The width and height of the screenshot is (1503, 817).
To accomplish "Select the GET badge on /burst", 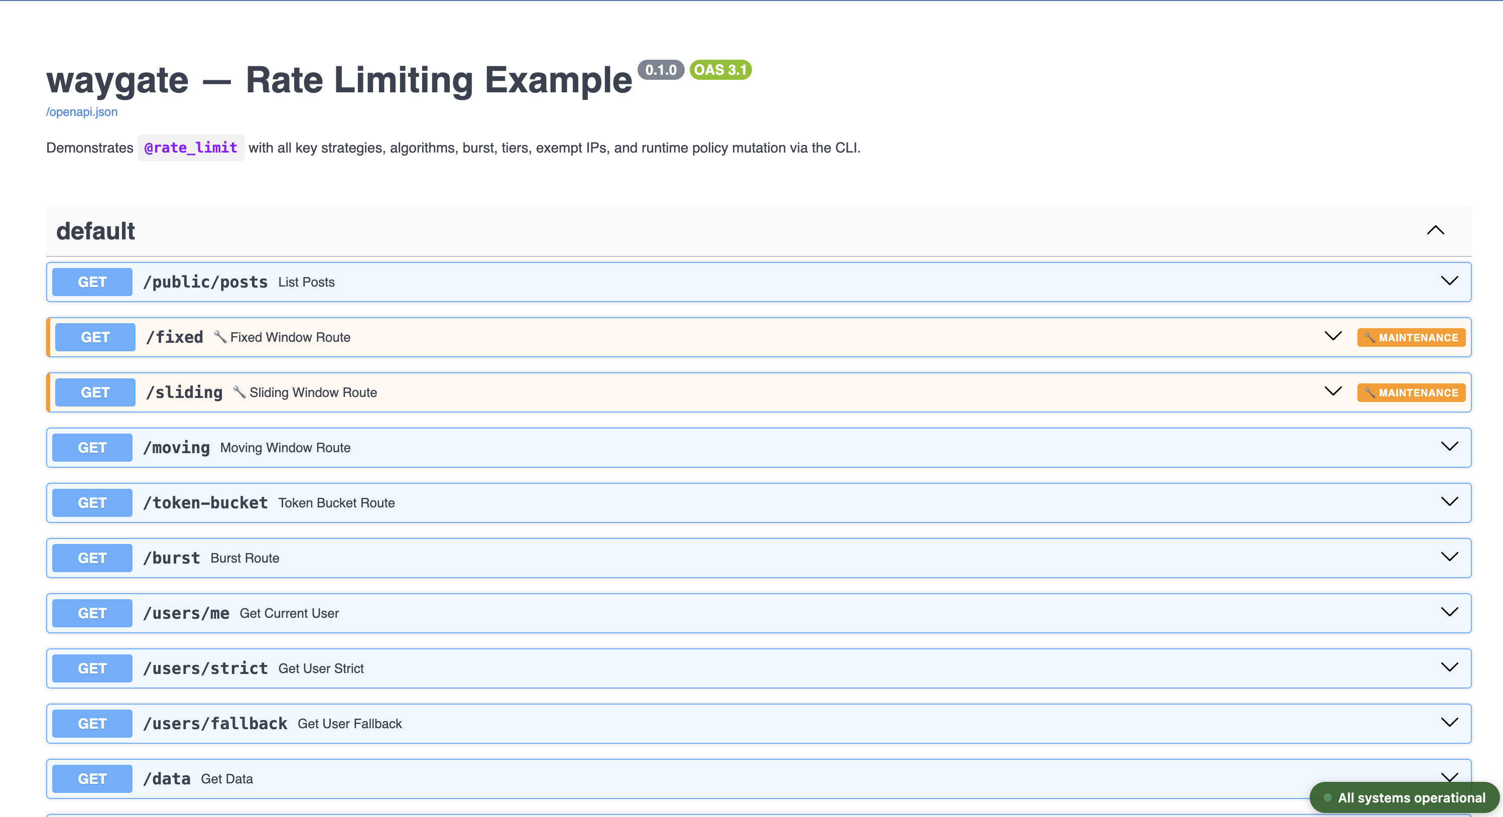I will 91,558.
